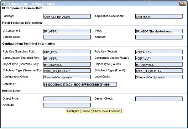Select the Configuration Origin field
188x129 pixels.
(67, 77)
